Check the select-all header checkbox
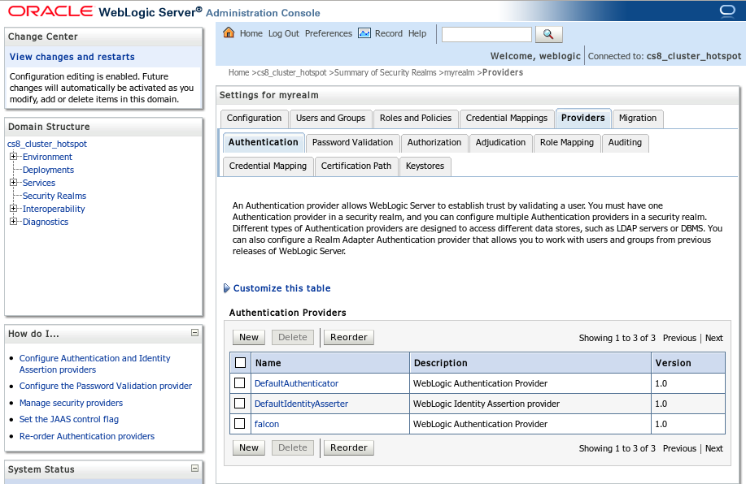The width and height of the screenshot is (746, 484). [x=240, y=363]
